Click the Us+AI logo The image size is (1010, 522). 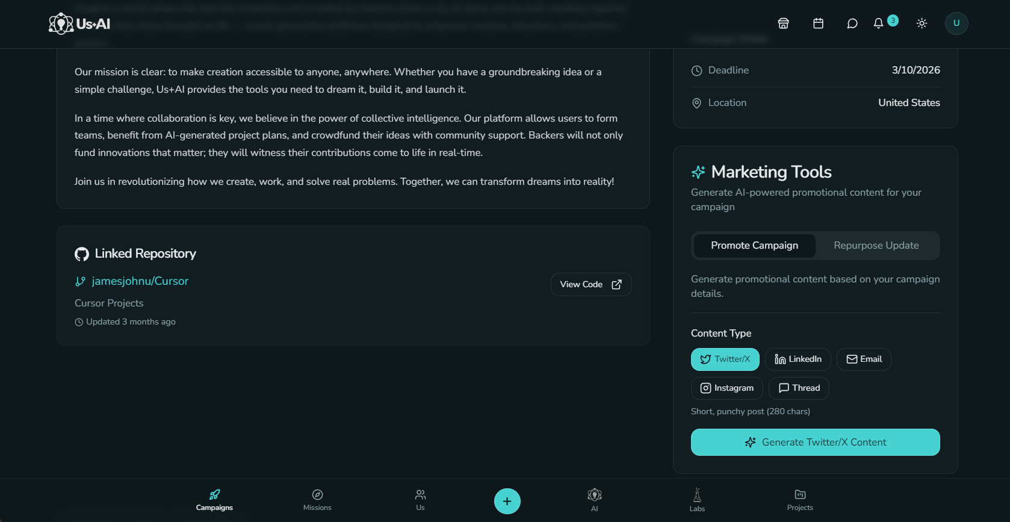click(x=79, y=24)
